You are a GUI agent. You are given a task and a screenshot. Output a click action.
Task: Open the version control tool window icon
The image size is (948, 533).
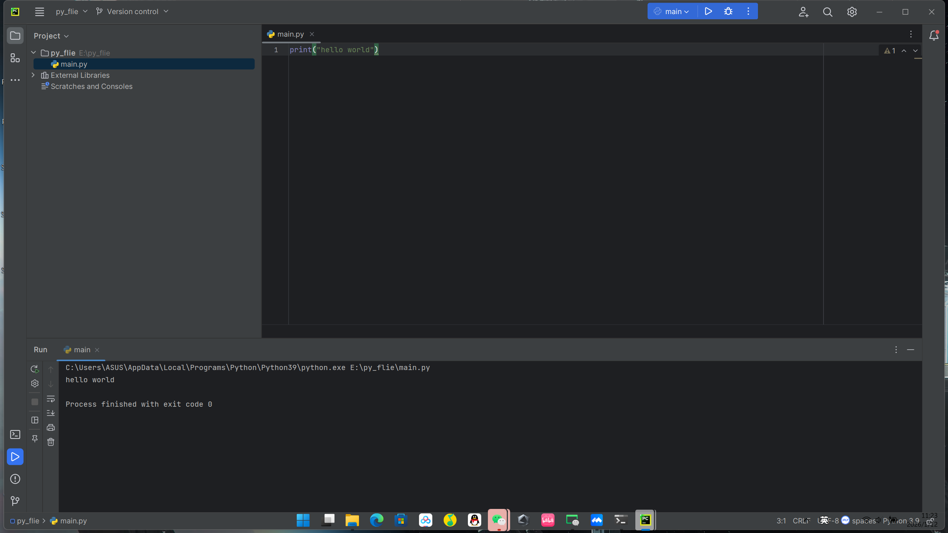[x=15, y=501]
